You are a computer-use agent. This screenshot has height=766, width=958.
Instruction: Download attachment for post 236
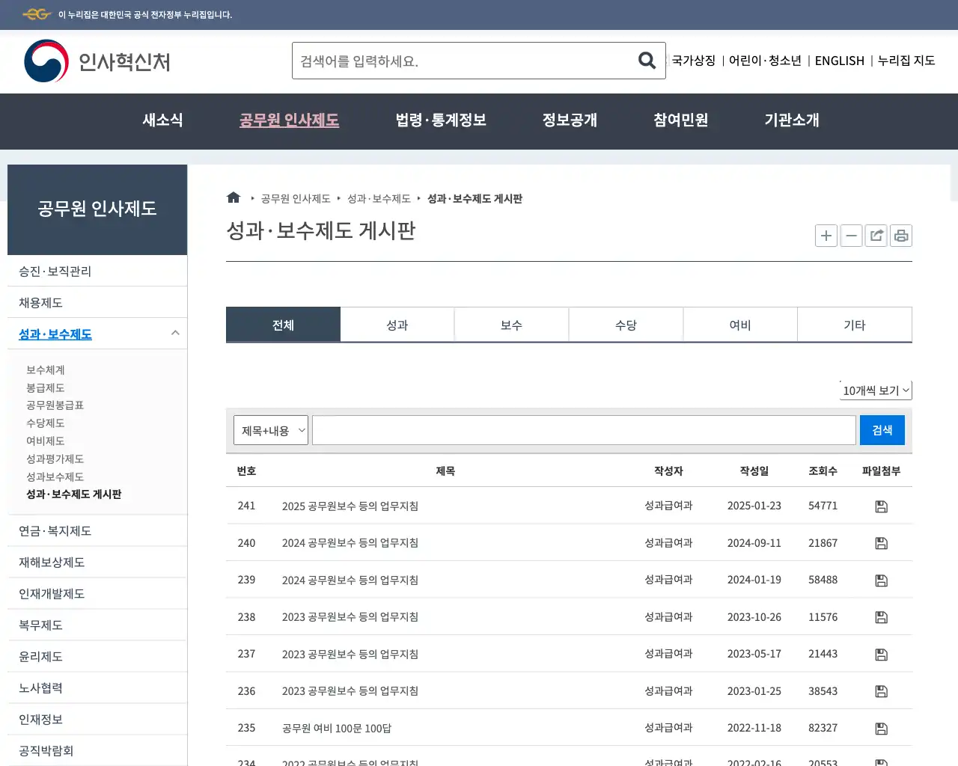coord(882,691)
